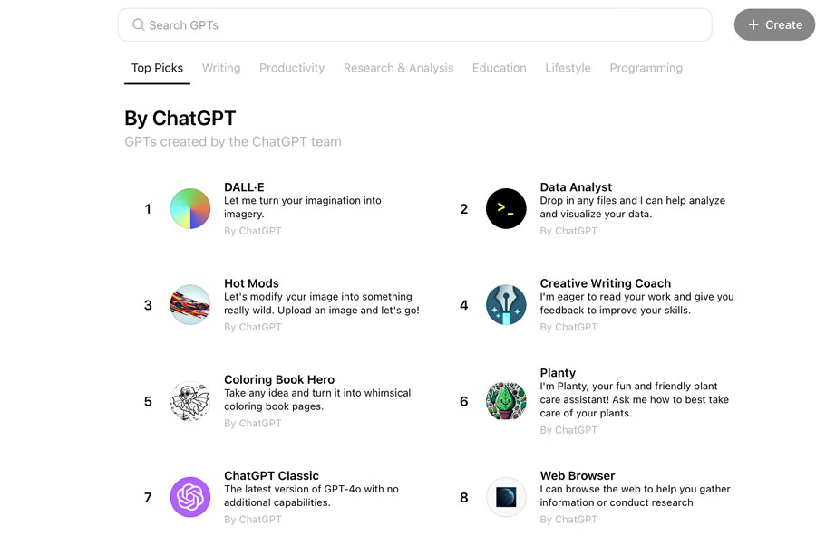Image resolution: width=816 pixels, height=545 pixels.
Task: Open the Data Analyst terminal icon
Action: 506,208
